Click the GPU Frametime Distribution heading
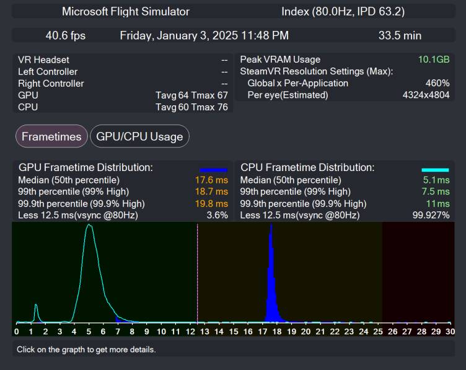The image size is (466, 370). click(x=86, y=167)
